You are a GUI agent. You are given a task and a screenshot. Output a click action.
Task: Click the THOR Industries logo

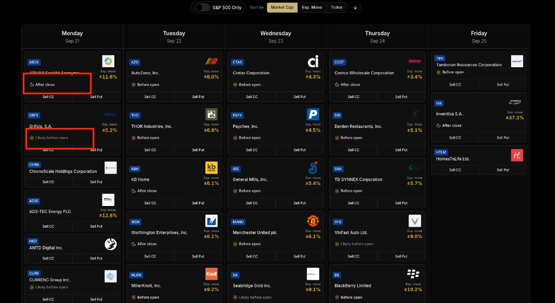click(211, 114)
